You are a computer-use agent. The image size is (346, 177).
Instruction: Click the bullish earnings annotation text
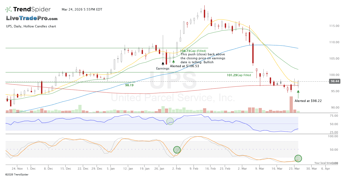click(x=203, y=58)
